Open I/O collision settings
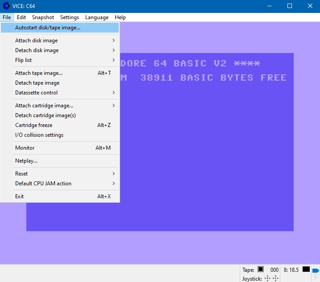The height and width of the screenshot is (282, 320). [60, 135]
